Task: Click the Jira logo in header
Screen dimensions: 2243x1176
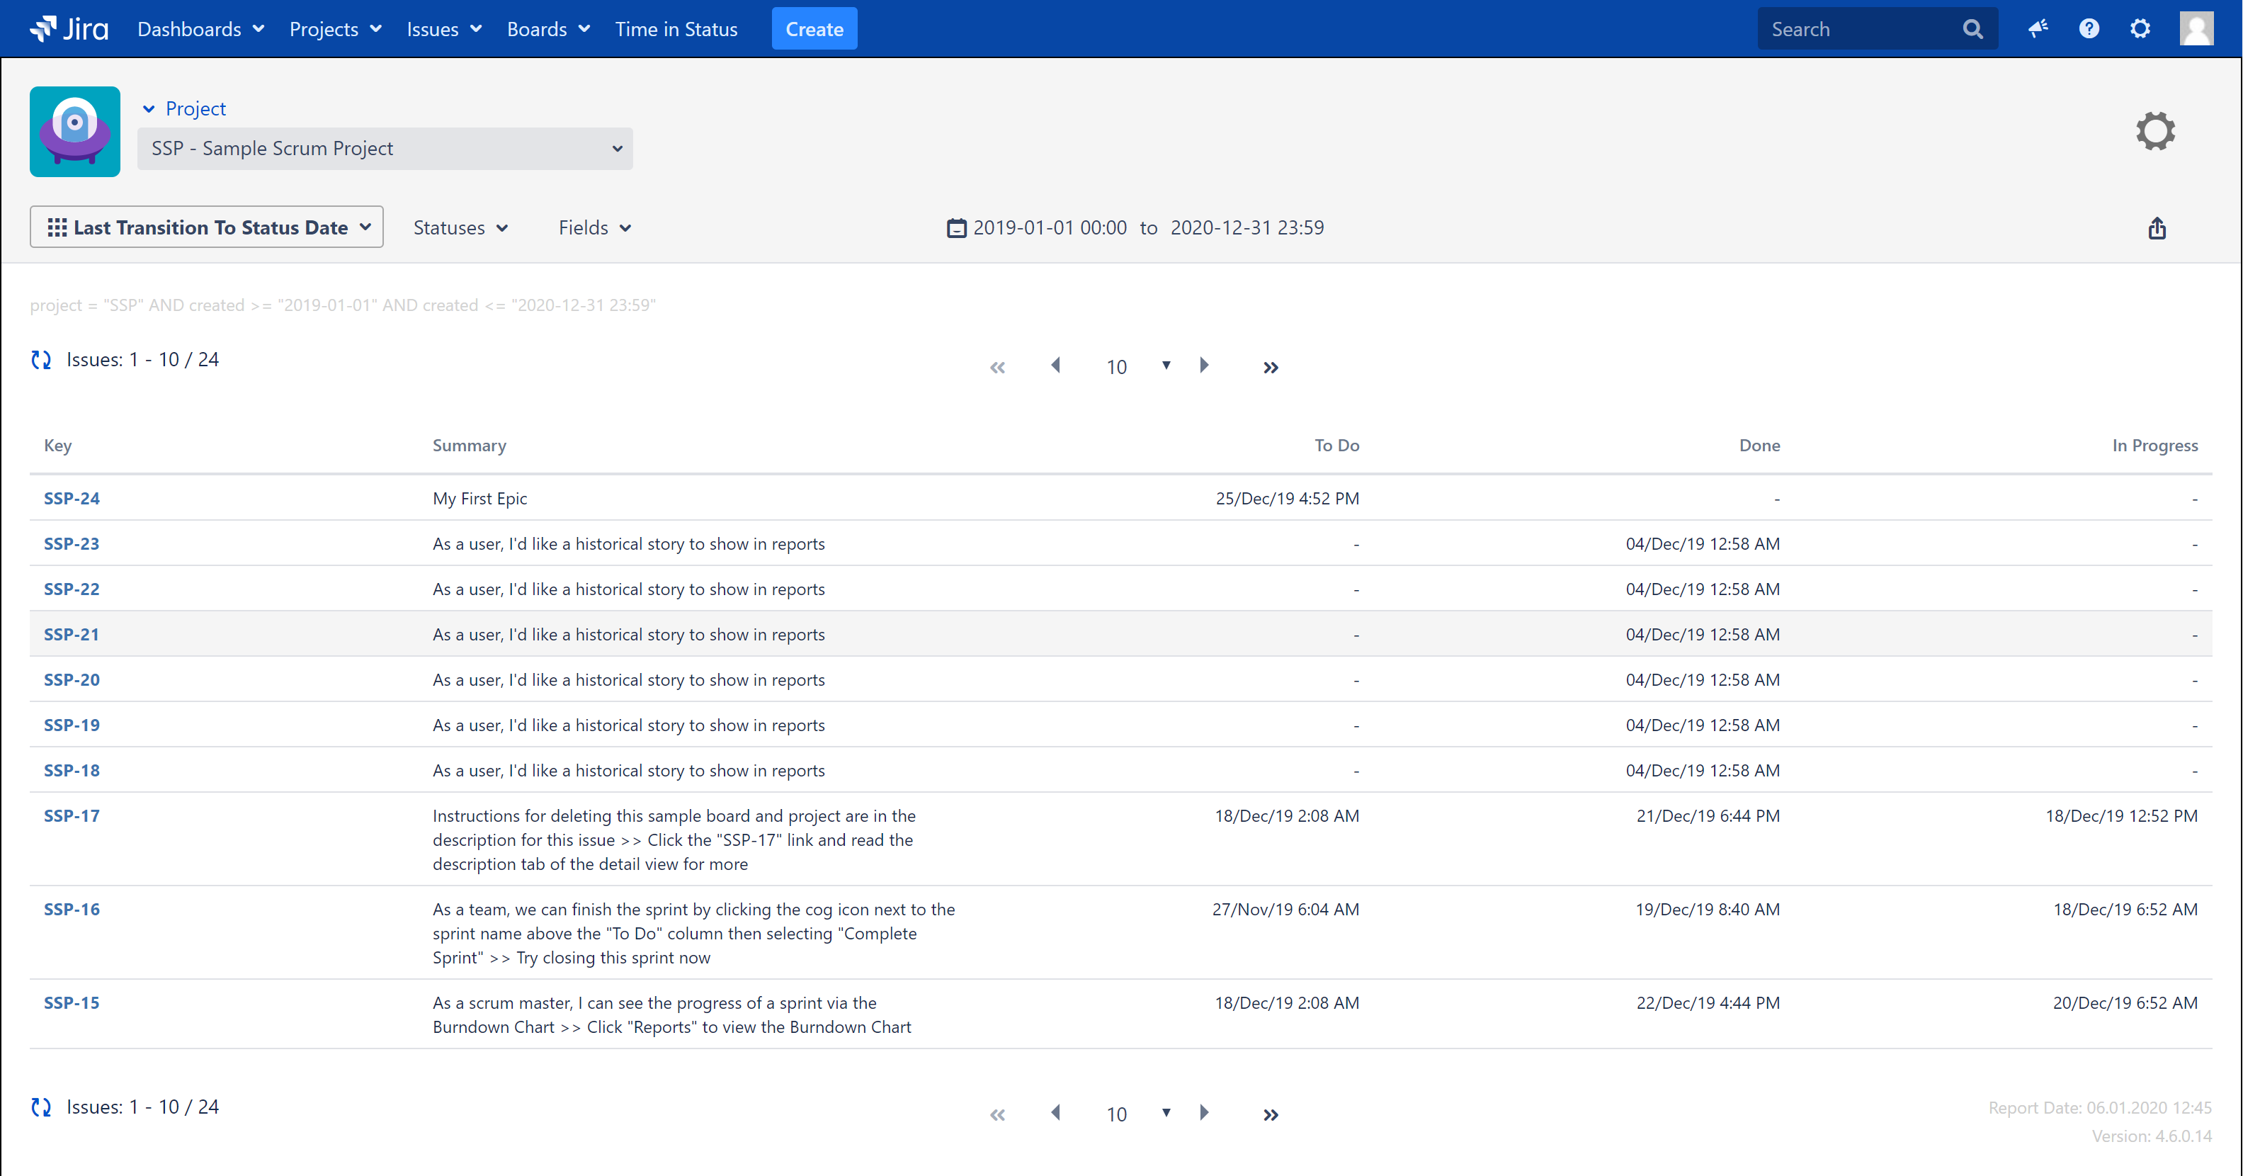Action: (69, 29)
